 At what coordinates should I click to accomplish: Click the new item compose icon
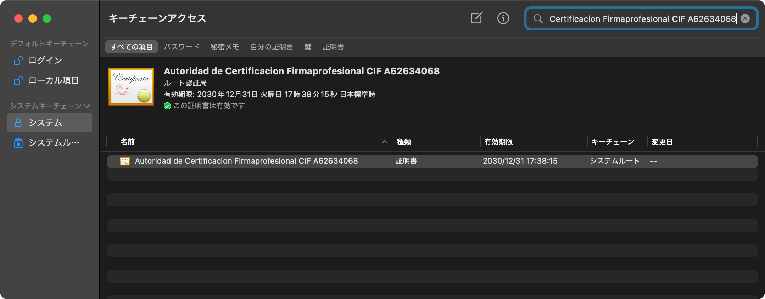coord(476,18)
